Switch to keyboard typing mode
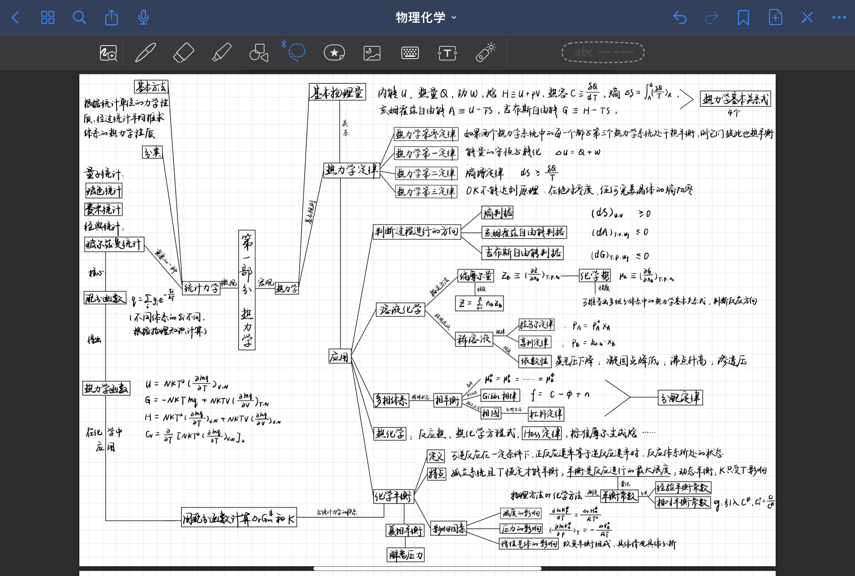Screen dimensions: 855x576 pyautogui.click(x=410, y=53)
